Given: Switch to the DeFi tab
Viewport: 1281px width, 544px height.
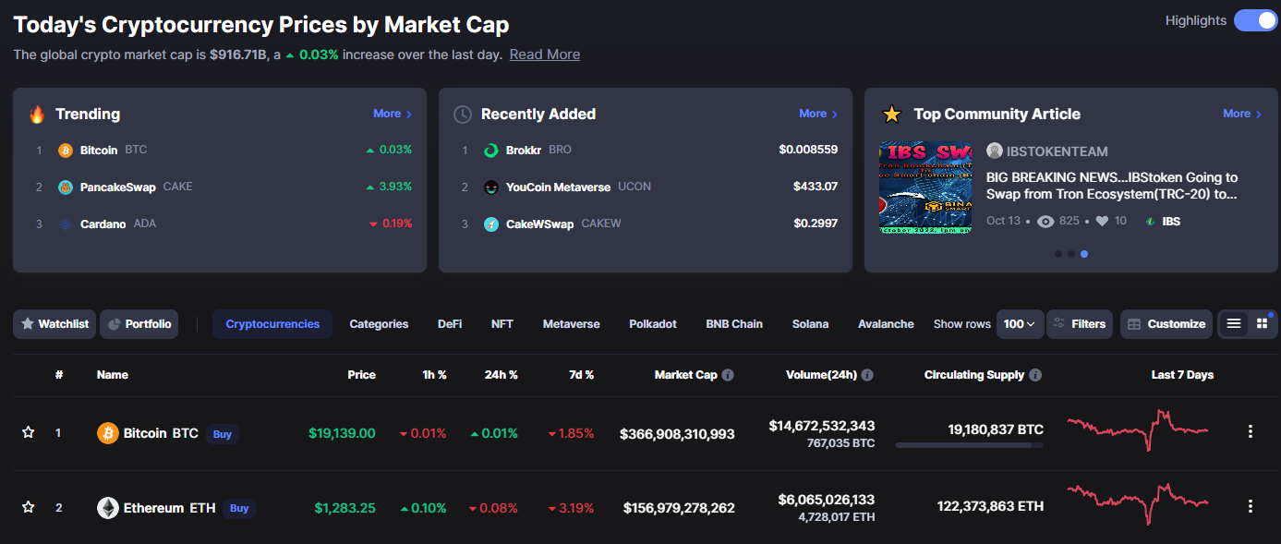Looking at the screenshot, I should click(450, 324).
